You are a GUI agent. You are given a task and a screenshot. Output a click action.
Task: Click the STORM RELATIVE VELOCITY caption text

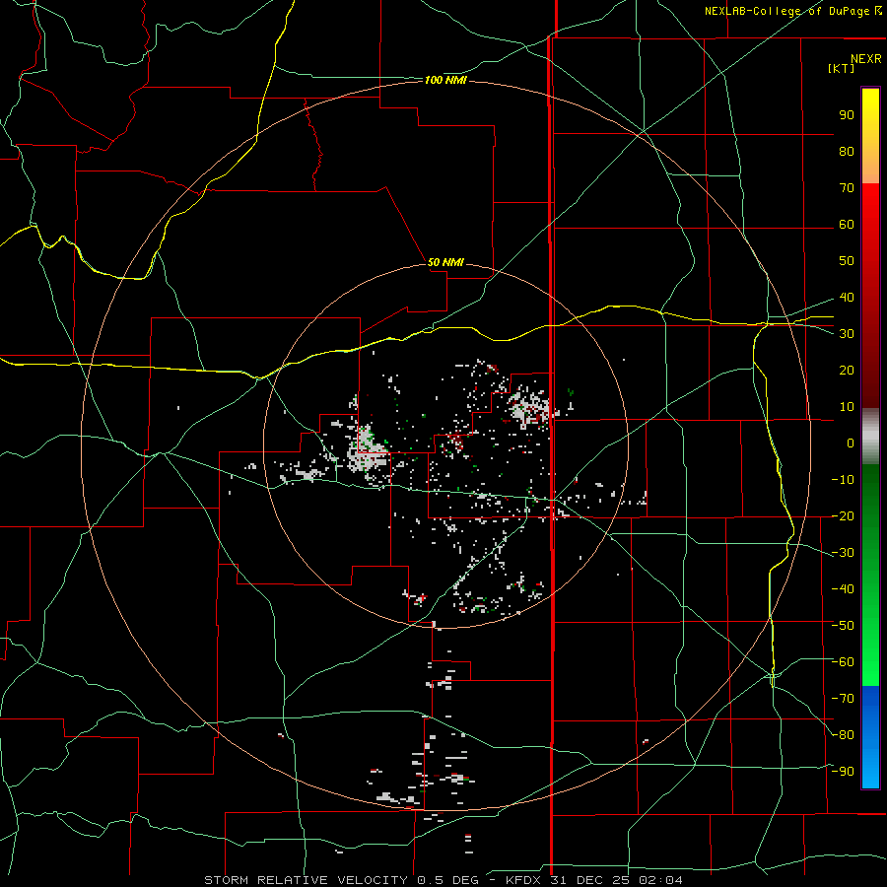307,880
